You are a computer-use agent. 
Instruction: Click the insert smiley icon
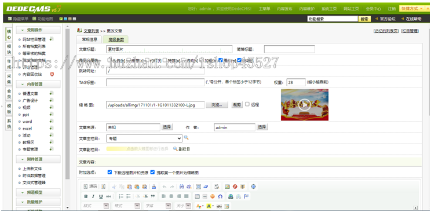[x=212, y=196]
